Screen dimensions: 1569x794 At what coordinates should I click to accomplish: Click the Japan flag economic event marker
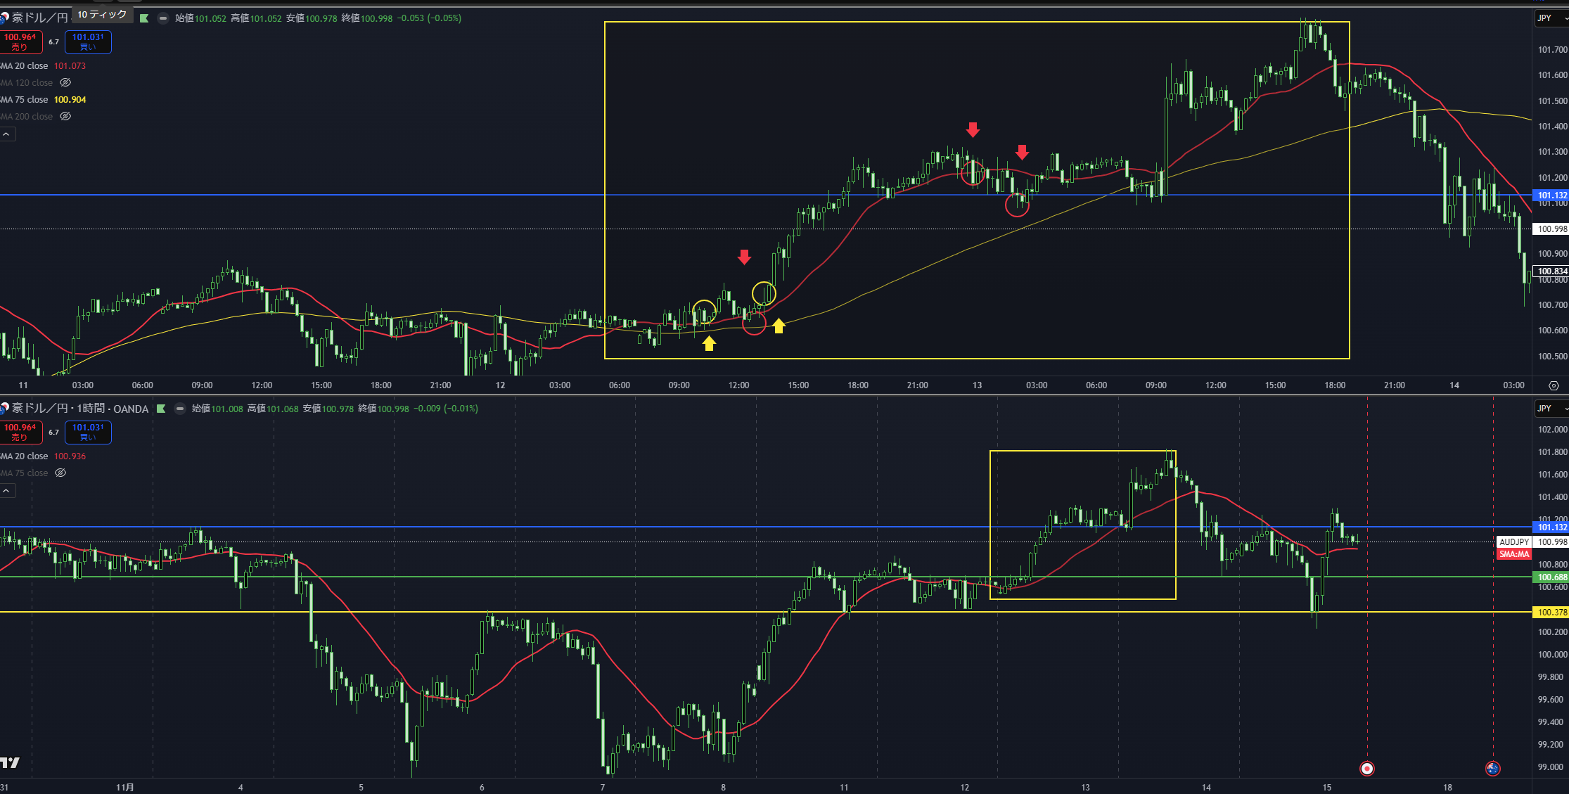coord(1366,768)
